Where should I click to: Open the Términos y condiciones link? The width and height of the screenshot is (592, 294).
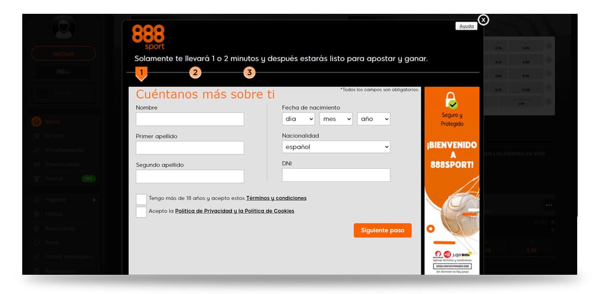pos(276,198)
